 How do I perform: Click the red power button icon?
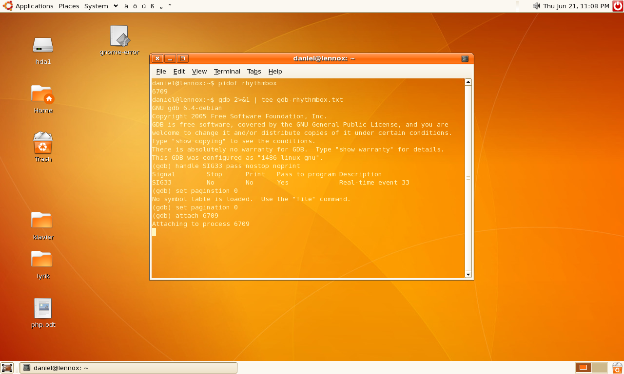pyautogui.click(x=618, y=6)
